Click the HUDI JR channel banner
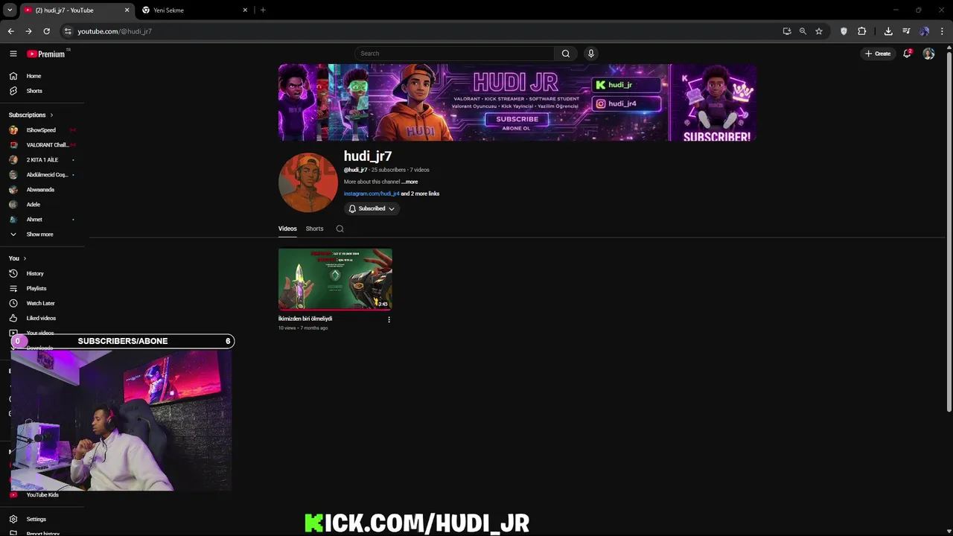953x536 pixels. tap(517, 102)
